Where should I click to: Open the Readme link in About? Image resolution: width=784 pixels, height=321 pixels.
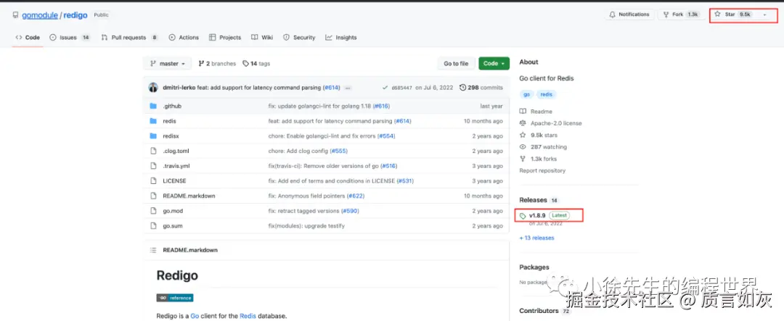[x=536, y=112]
